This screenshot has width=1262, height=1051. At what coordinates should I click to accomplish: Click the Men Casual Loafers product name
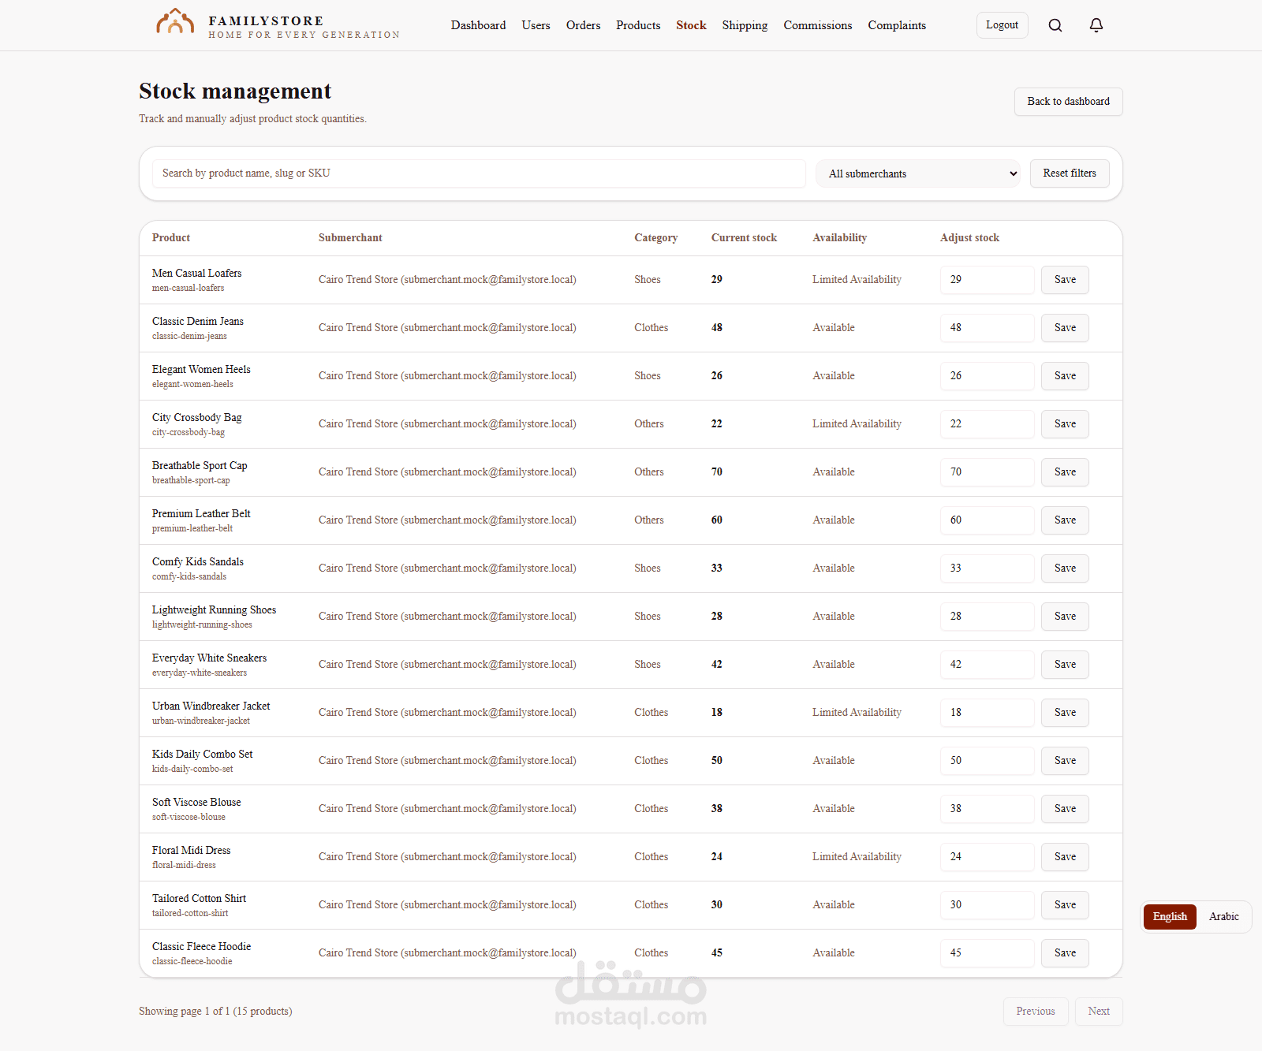pos(196,274)
